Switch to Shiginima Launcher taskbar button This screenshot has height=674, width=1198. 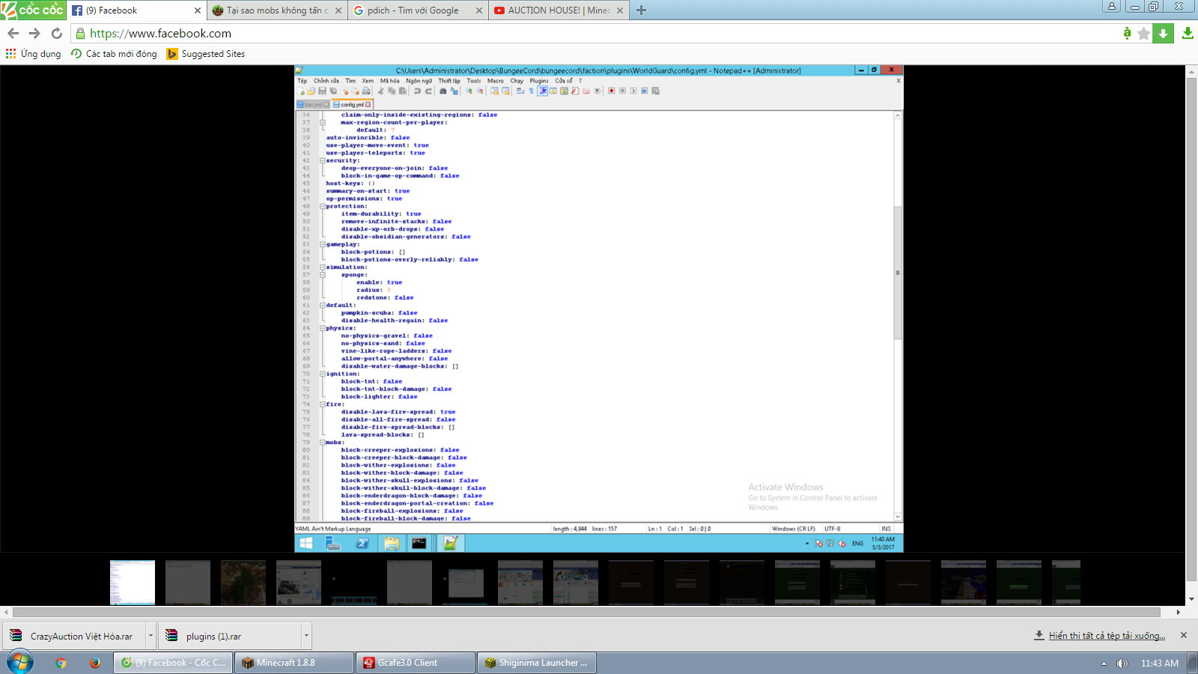pos(537,663)
